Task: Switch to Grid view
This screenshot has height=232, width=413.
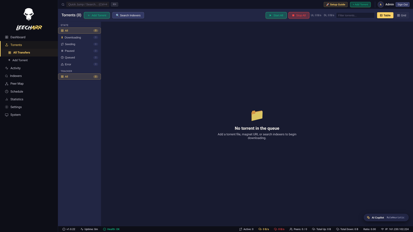Action: tap(402, 15)
